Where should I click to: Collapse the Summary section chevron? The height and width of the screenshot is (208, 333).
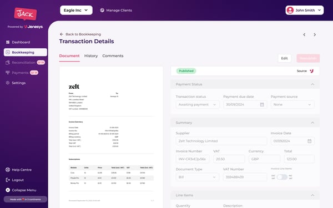tap(312, 123)
